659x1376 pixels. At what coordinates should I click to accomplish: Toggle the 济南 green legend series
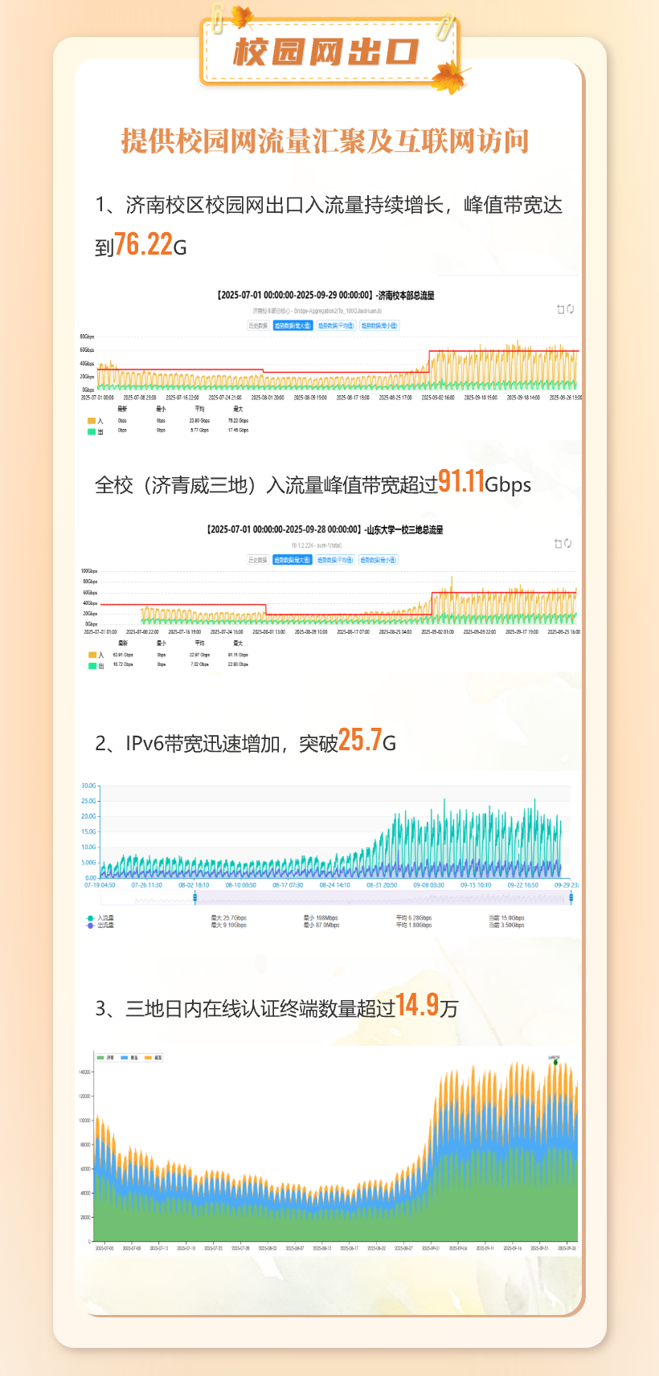[x=100, y=1058]
